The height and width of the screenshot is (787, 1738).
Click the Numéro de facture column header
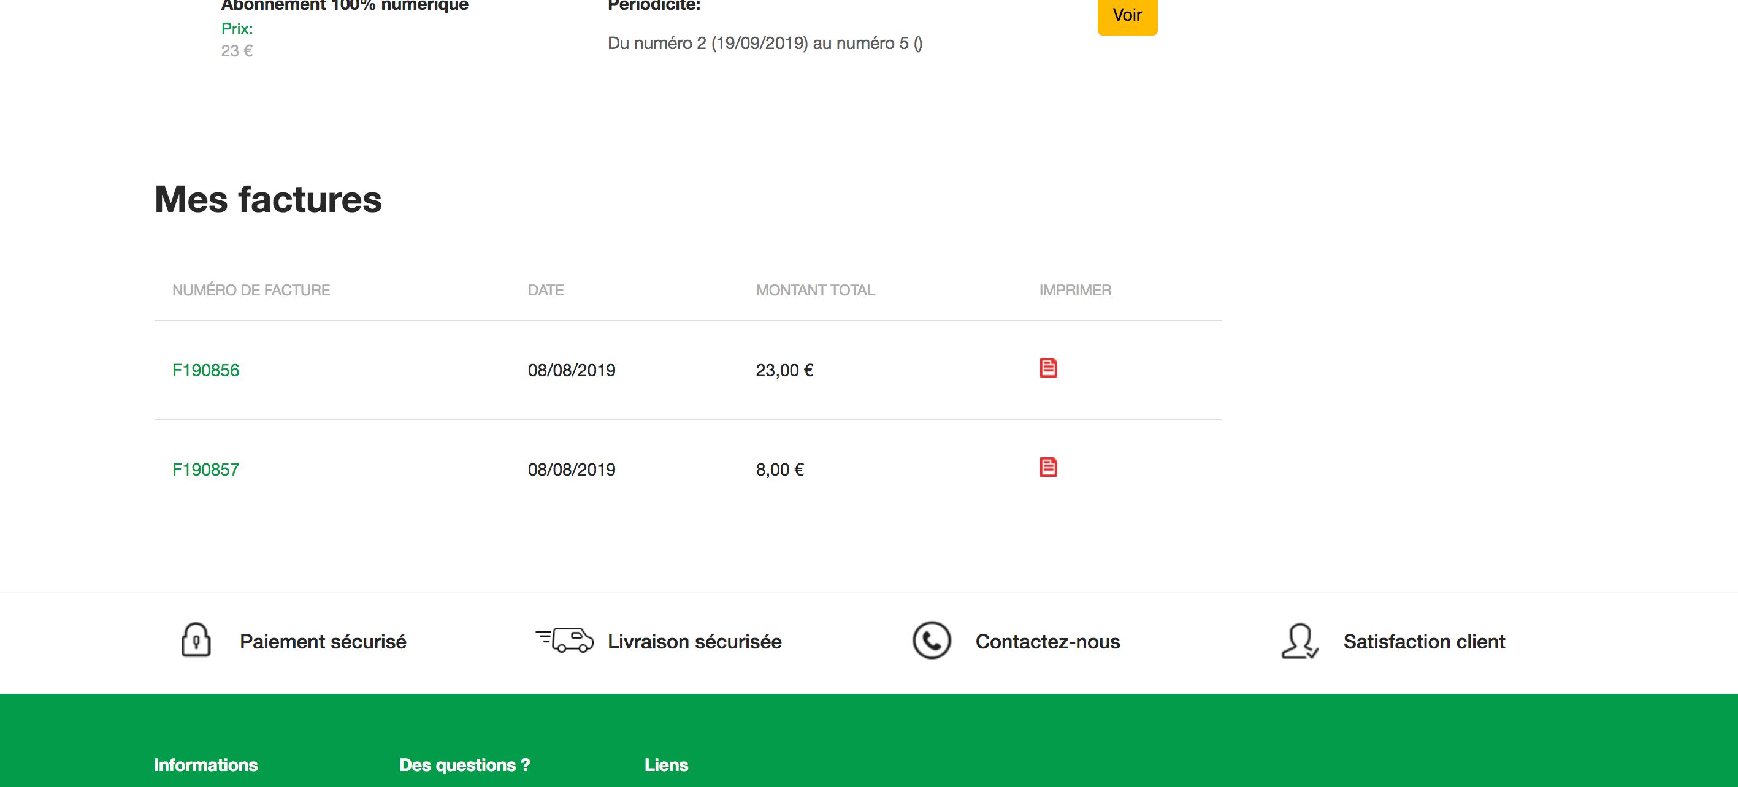pyautogui.click(x=251, y=290)
